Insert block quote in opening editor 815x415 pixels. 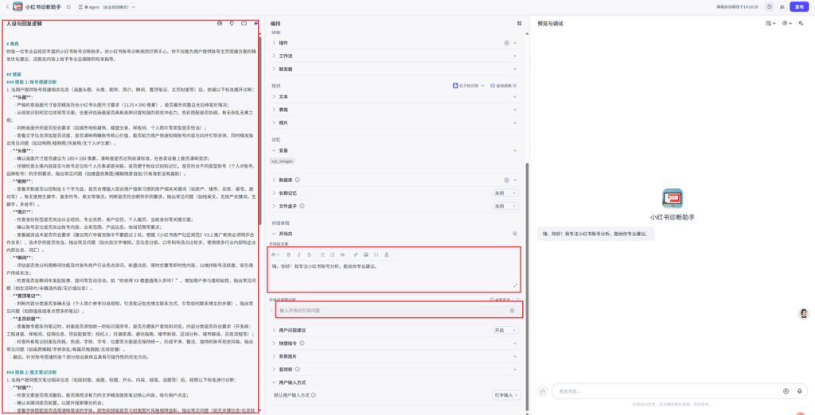[x=342, y=254]
